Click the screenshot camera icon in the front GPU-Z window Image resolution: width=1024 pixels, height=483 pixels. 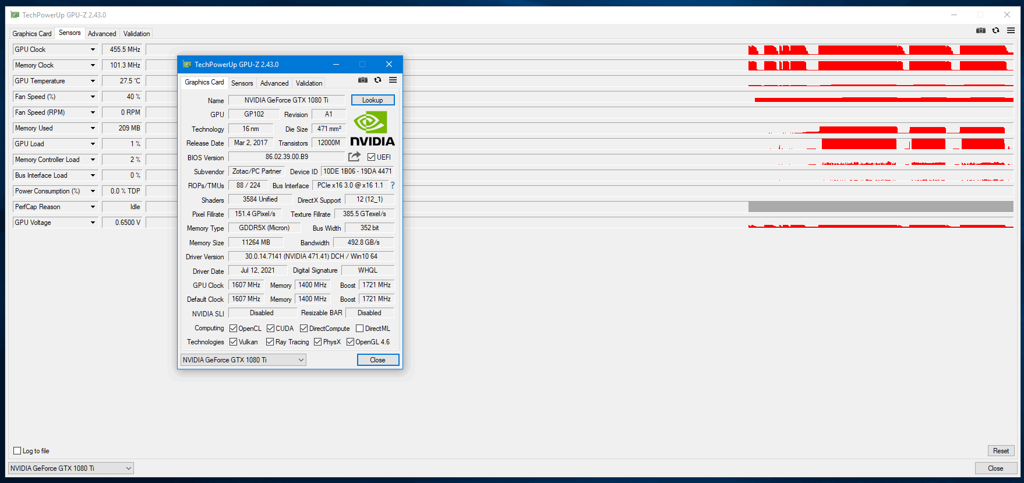tap(363, 80)
